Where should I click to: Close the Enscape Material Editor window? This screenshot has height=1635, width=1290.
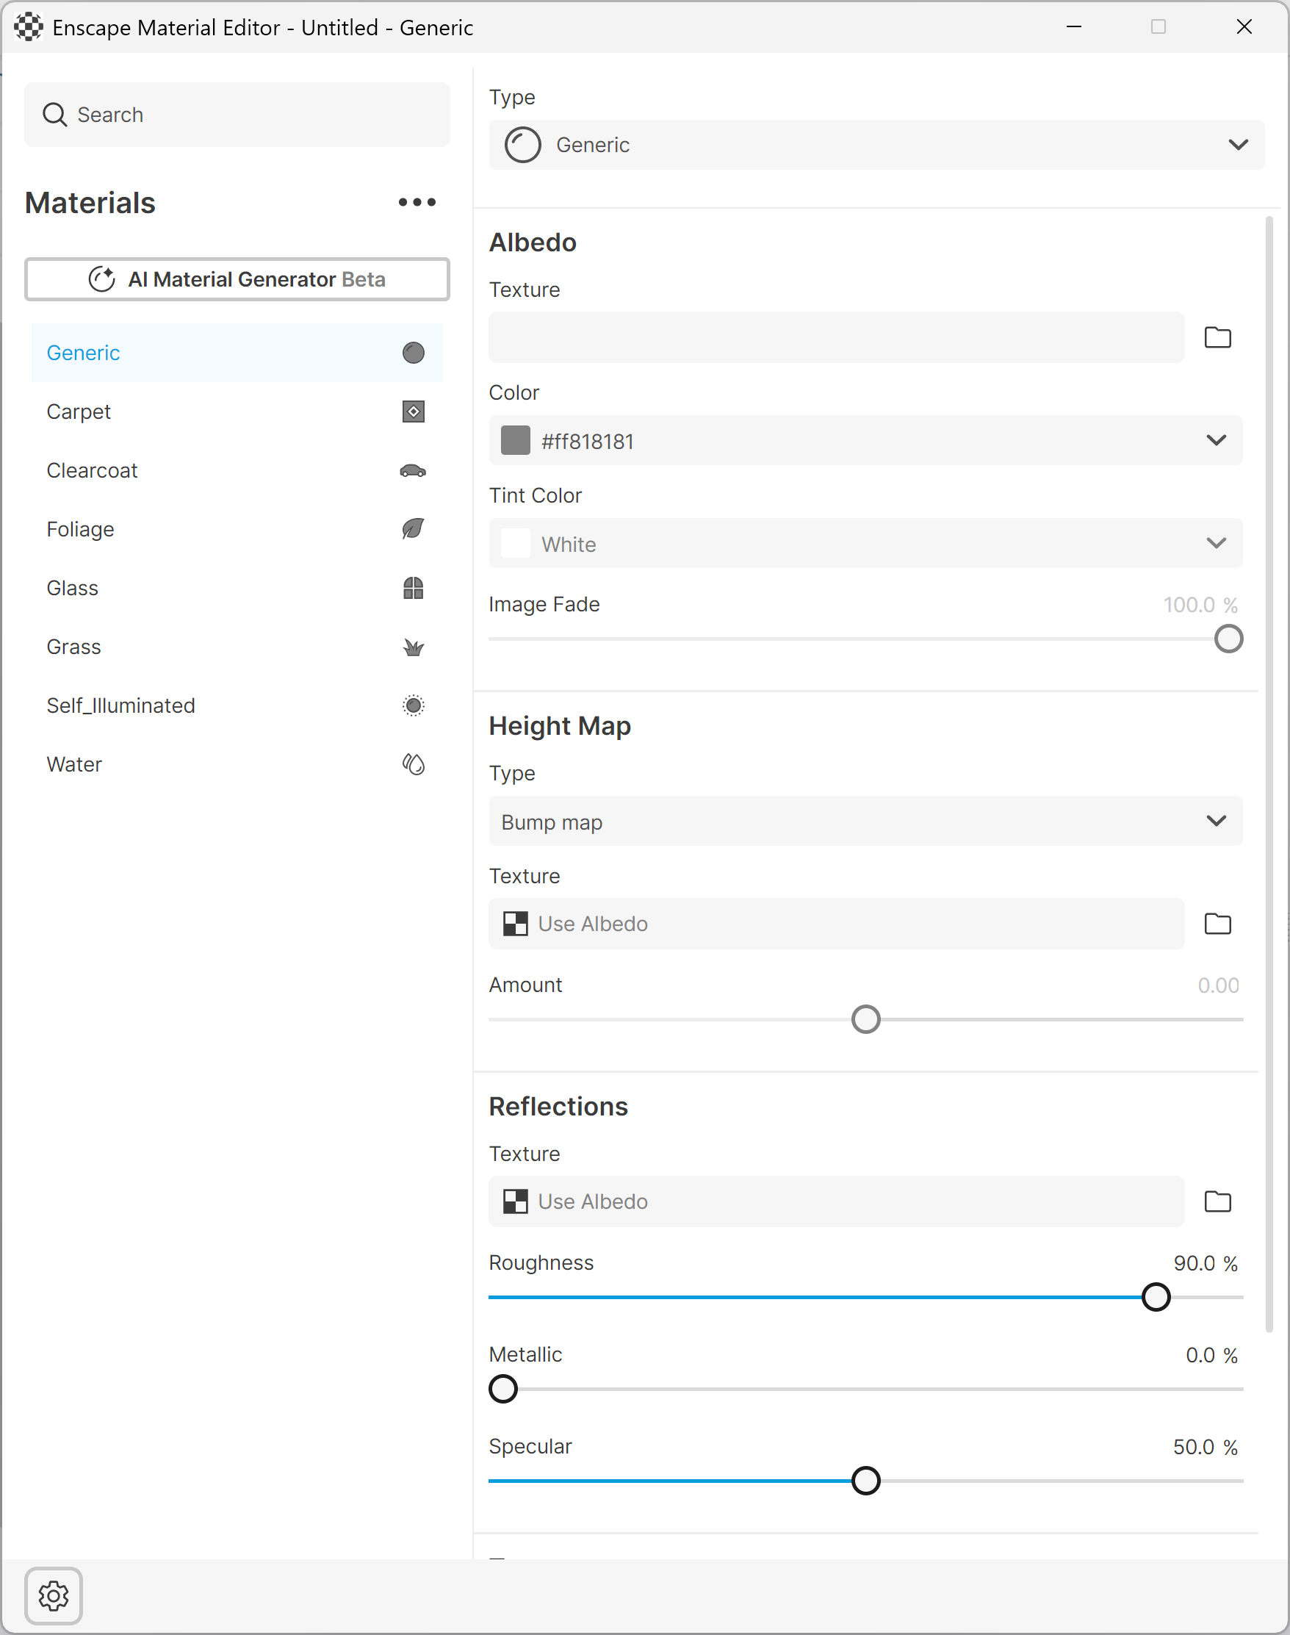(1244, 27)
